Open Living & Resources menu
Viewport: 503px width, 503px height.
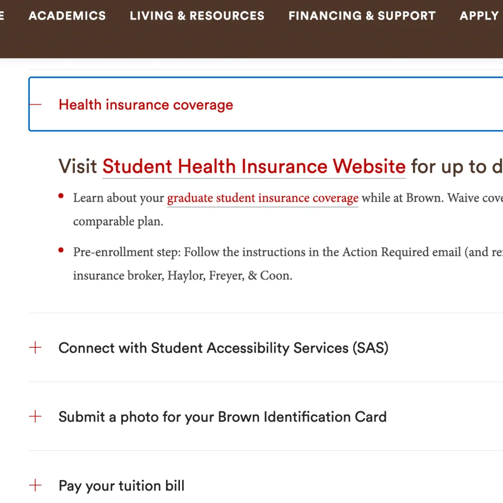[x=197, y=16]
